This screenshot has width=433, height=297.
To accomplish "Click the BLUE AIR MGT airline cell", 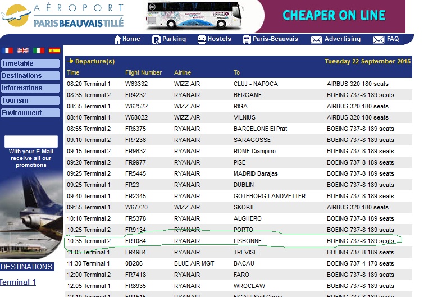I will point(194,264).
